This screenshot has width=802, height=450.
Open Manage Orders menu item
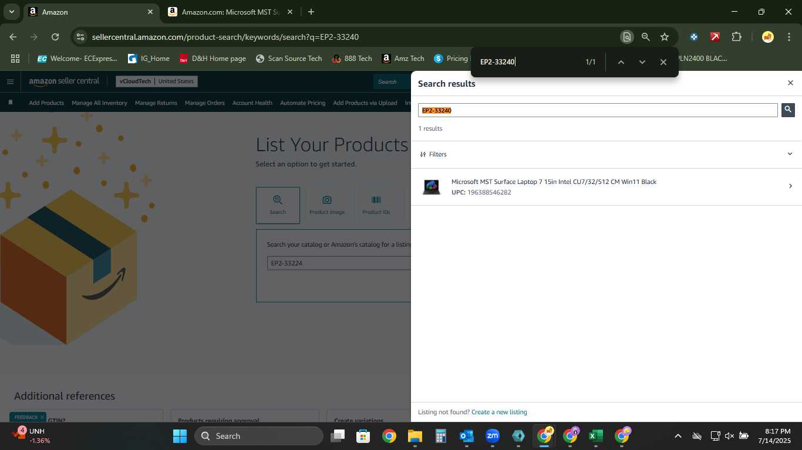coord(205,103)
